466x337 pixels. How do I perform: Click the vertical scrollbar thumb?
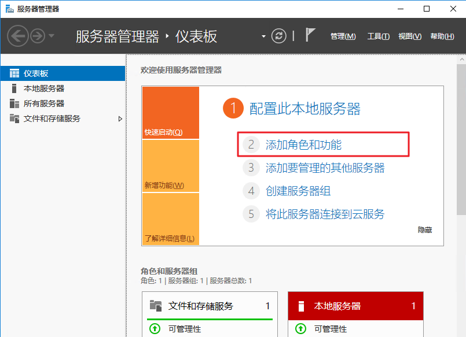pos(461,139)
